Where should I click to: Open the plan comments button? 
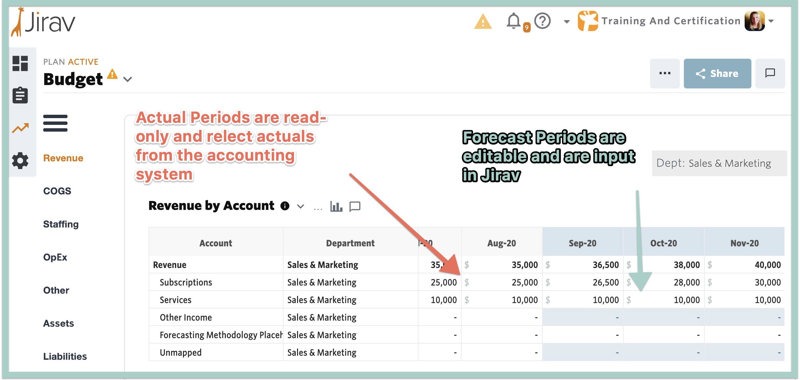pos(770,74)
